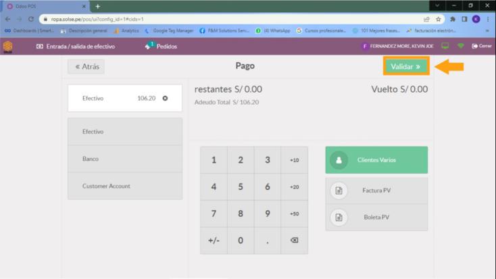The width and height of the screenshot is (496, 279).
Task: Open Entrada / salida de efectivo
Action: (75, 47)
